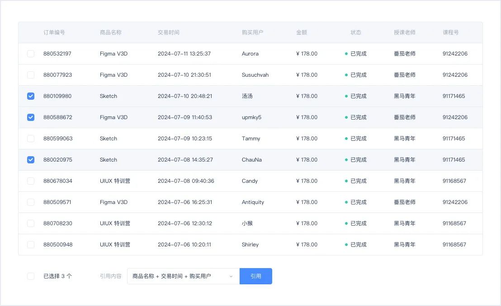Click teacher 黑马青年 in 小猴's row
The height and width of the screenshot is (306, 501).
click(x=405, y=223)
